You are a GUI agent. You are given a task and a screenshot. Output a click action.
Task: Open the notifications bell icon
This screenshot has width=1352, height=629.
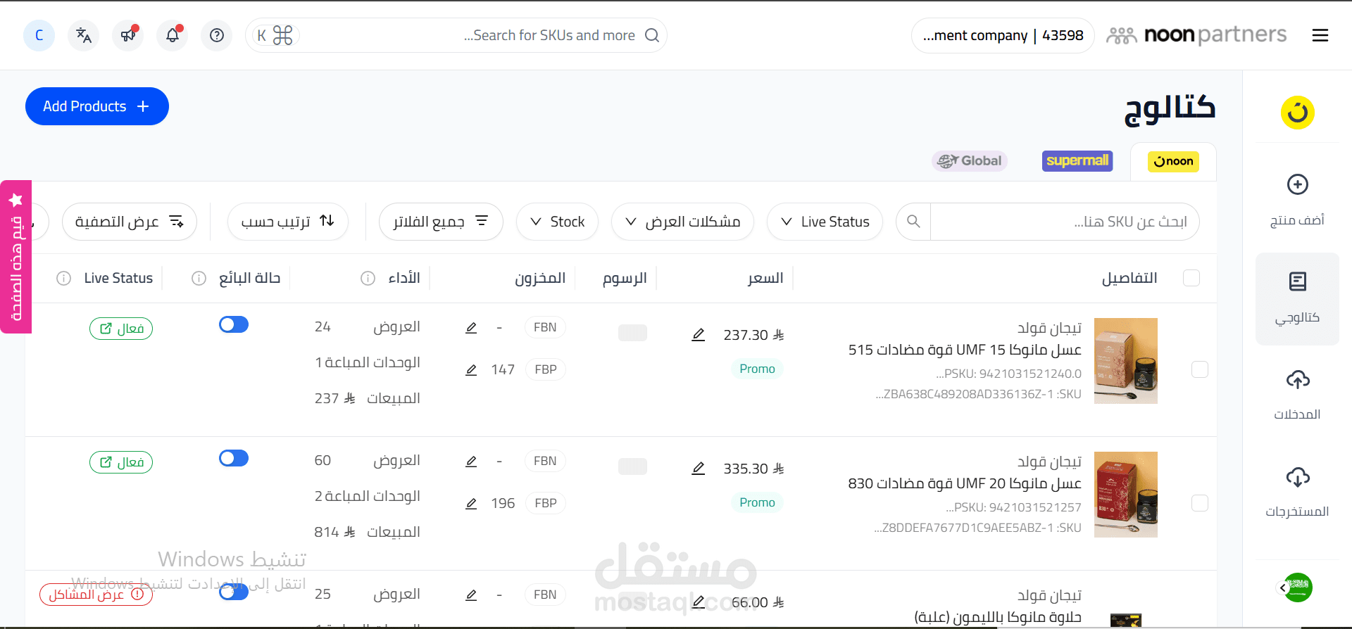pos(172,35)
